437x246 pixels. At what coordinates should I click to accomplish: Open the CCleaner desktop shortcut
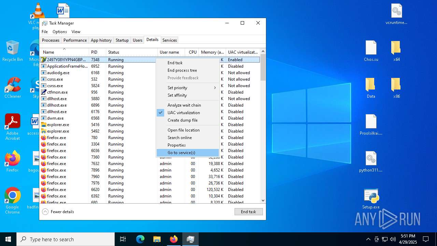pyautogui.click(x=13, y=88)
